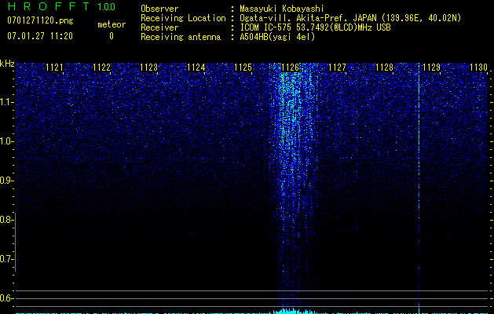
Task: Click the meteor label
Action: coord(112,24)
